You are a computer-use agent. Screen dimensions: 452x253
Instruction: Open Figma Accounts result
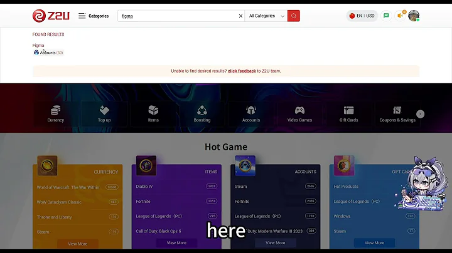click(48, 53)
